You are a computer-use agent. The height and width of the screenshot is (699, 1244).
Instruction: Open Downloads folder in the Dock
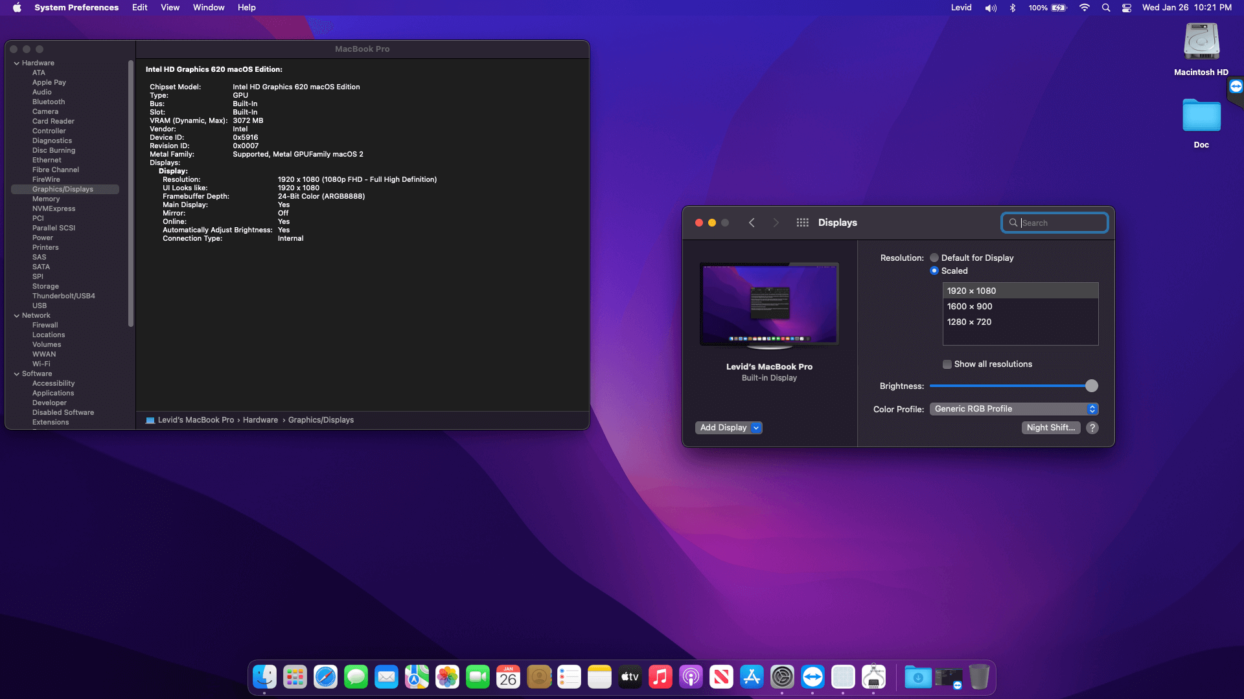point(918,677)
